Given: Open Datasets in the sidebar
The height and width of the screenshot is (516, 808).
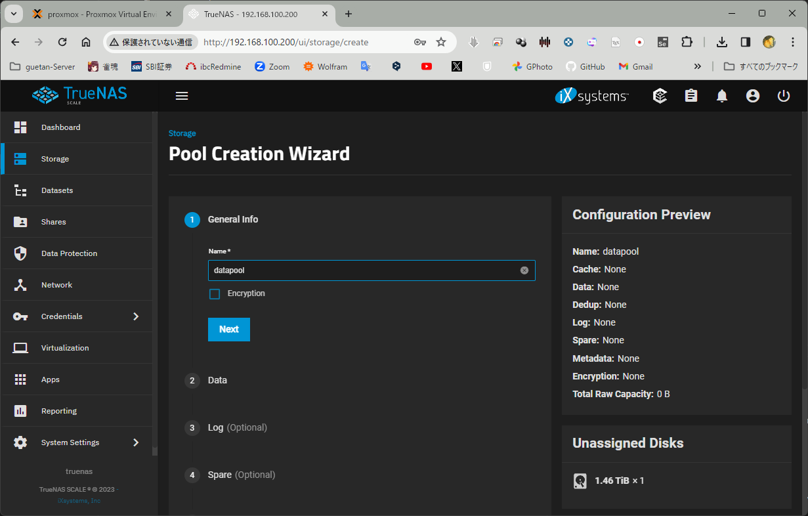Looking at the screenshot, I should [x=57, y=190].
